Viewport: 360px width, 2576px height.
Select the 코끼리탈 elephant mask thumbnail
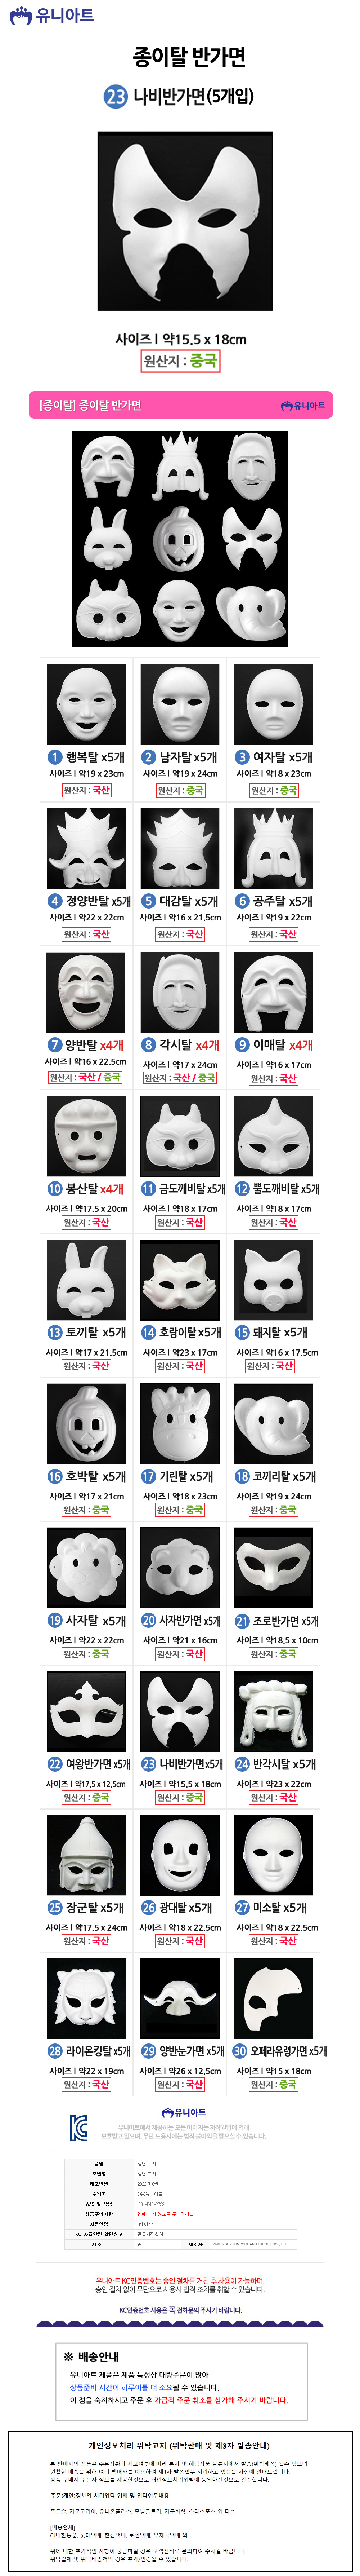[x=273, y=1423]
